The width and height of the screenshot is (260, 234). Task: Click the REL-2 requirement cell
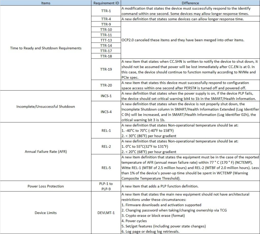pos(106,146)
